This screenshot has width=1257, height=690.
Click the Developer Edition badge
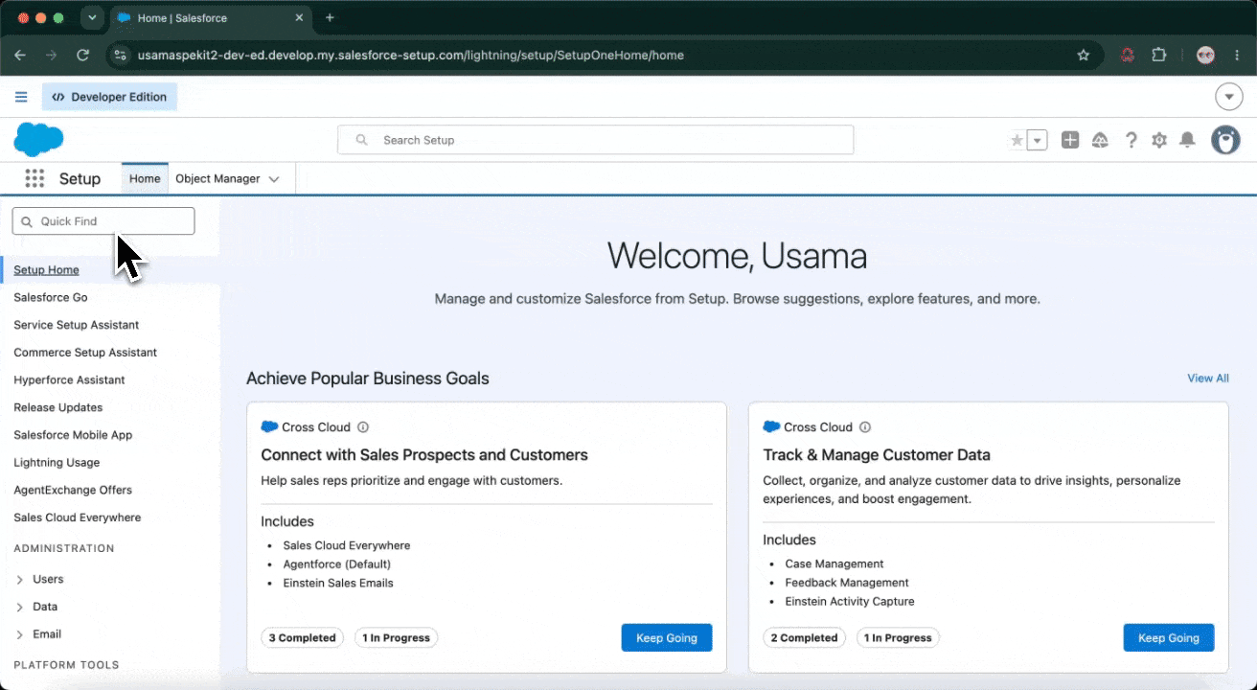109,97
